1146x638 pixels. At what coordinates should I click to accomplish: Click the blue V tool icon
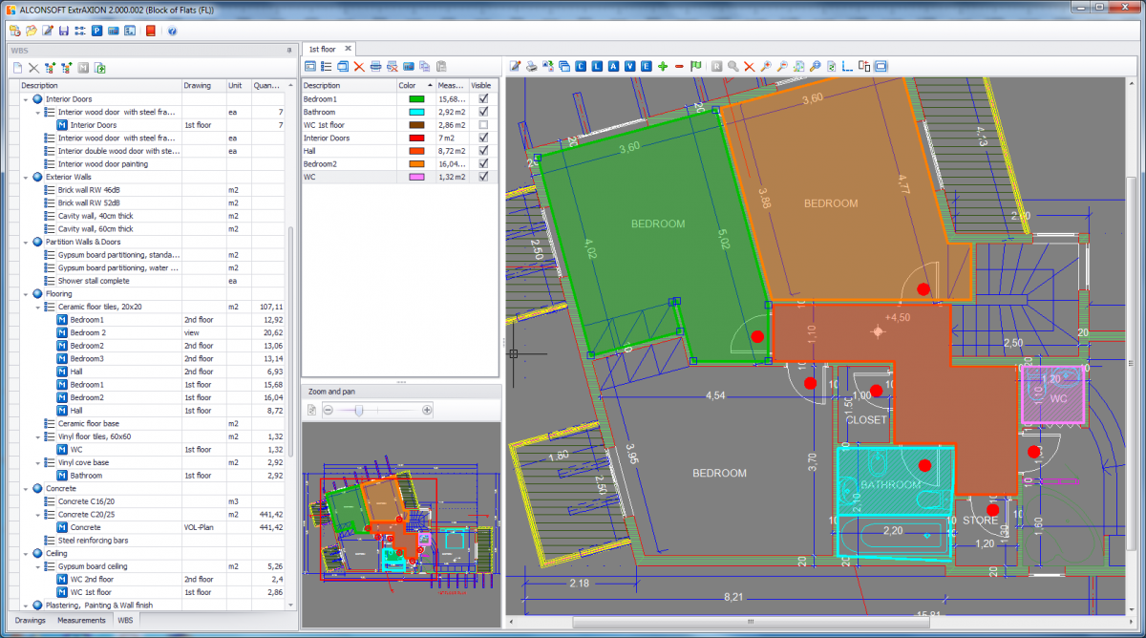tap(629, 66)
